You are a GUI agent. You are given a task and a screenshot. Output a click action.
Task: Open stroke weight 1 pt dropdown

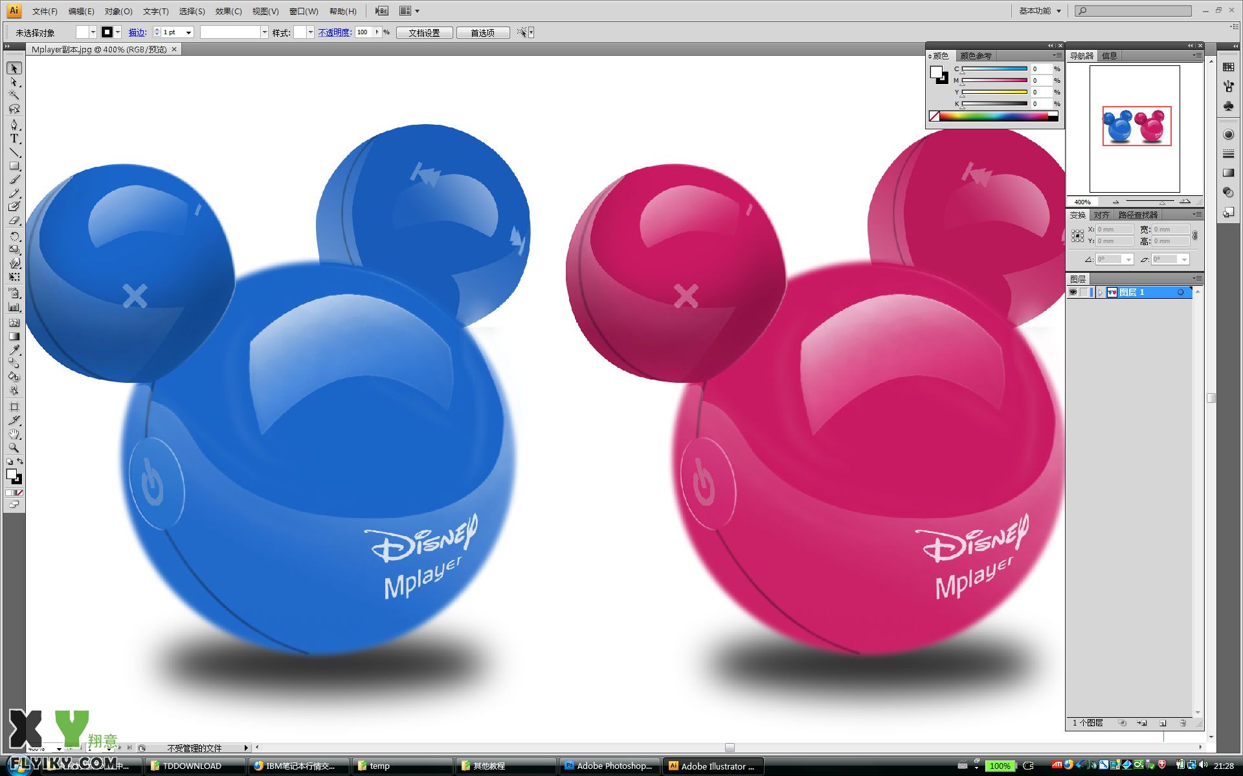[x=189, y=32]
